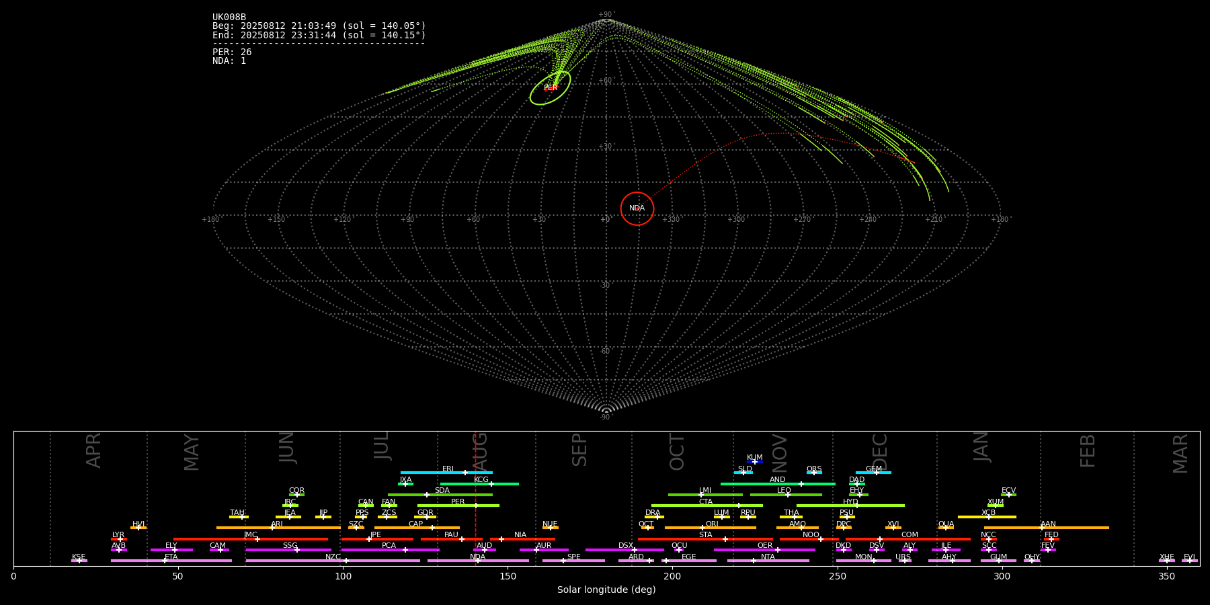Screen dimensions: 1210x605
Task: Click the STA red shower bar
Action: point(705,538)
